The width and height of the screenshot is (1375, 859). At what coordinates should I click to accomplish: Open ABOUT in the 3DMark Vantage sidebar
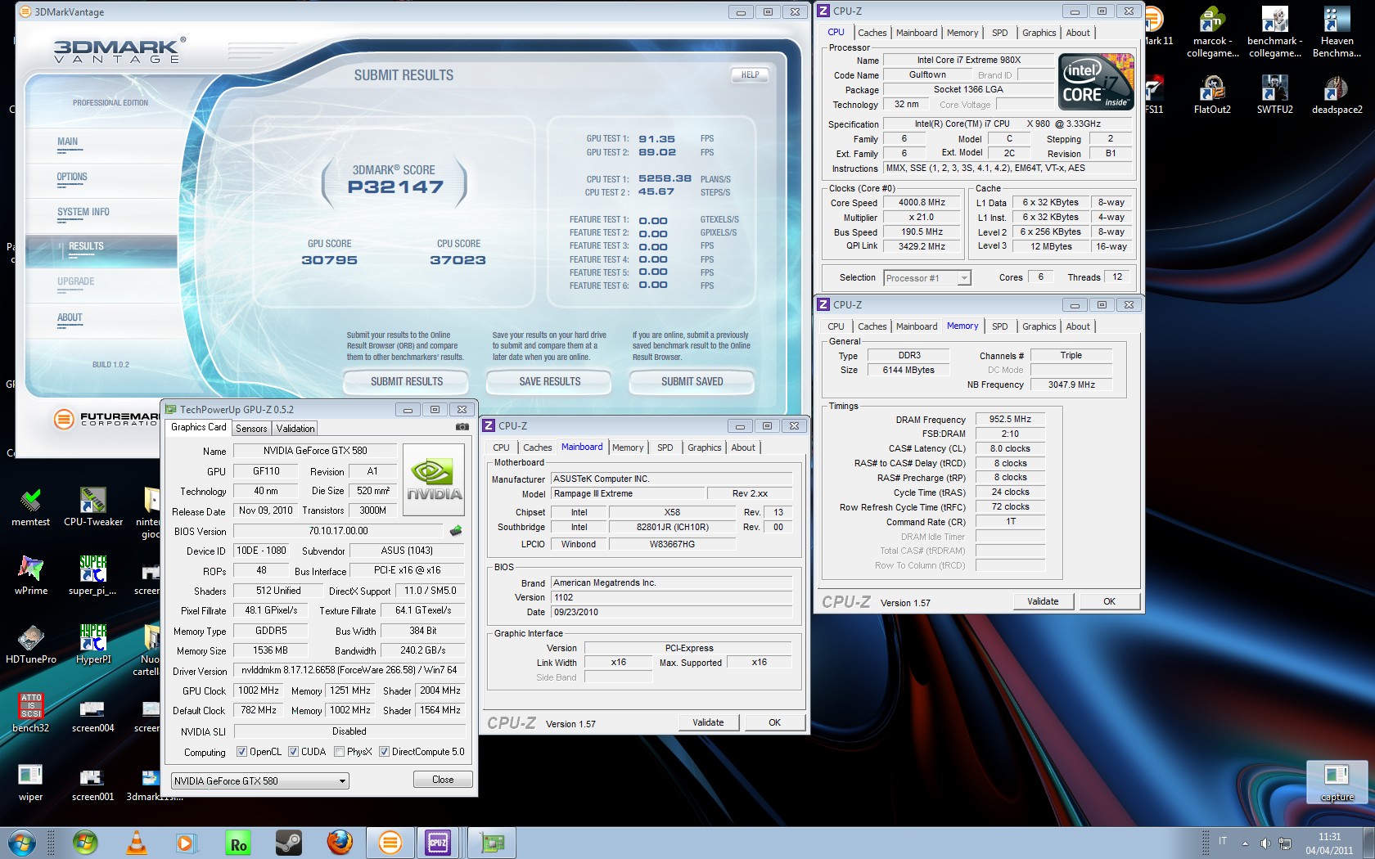pos(70,317)
